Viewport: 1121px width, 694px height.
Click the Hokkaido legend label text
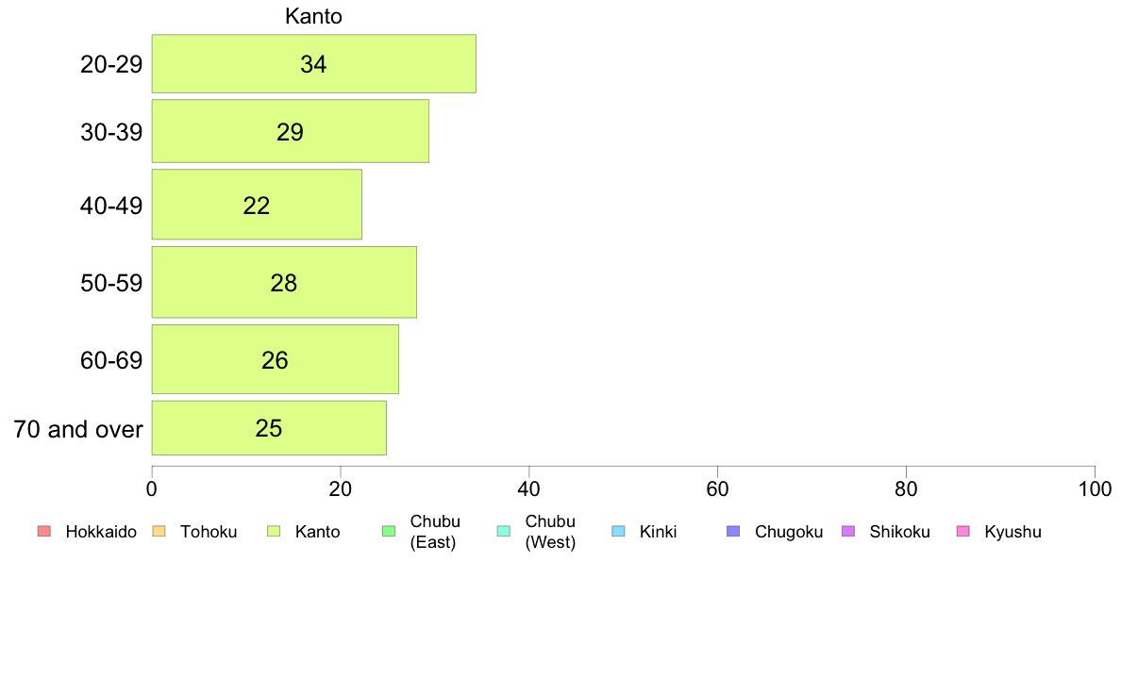coord(101,532)
